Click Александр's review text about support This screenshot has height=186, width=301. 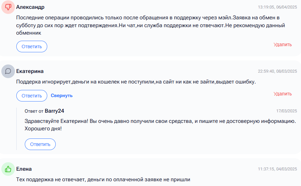[x=150, y=25]
